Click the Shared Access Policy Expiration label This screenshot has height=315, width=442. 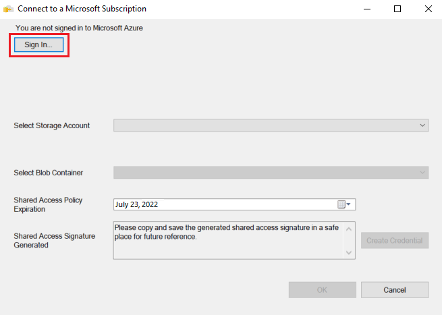49,204
